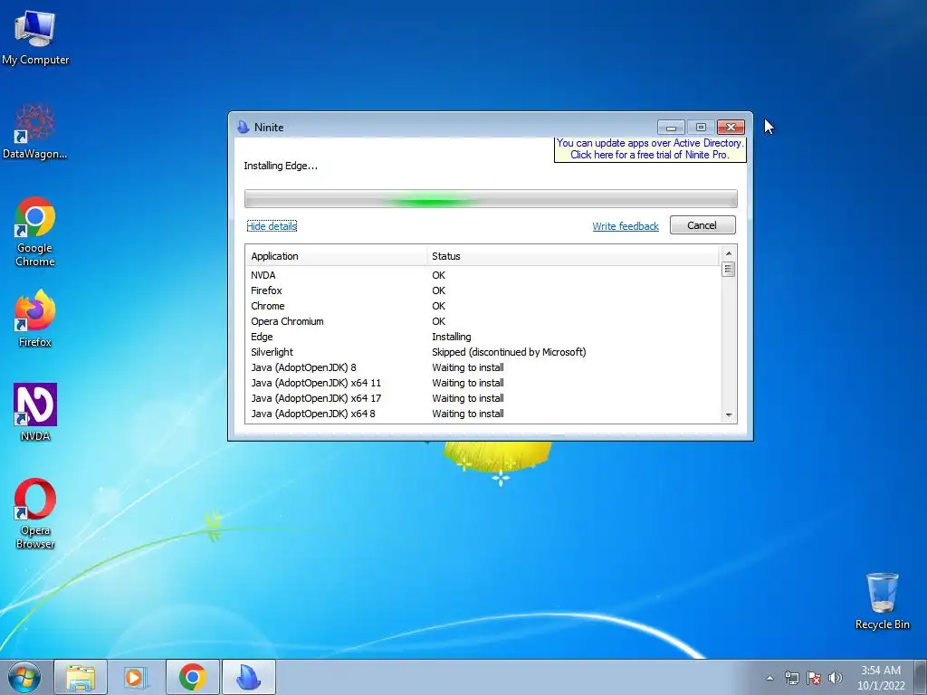The height and width of the screenshot is (695, 927).
Task: Open the volume speaker tray icon
Action: click(x=835, y=678)
